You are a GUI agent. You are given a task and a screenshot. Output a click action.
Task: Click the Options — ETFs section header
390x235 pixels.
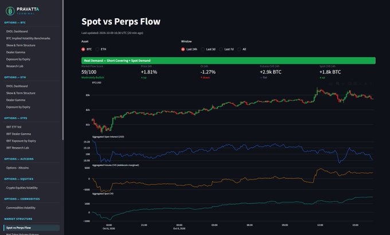tap(15, 118)
